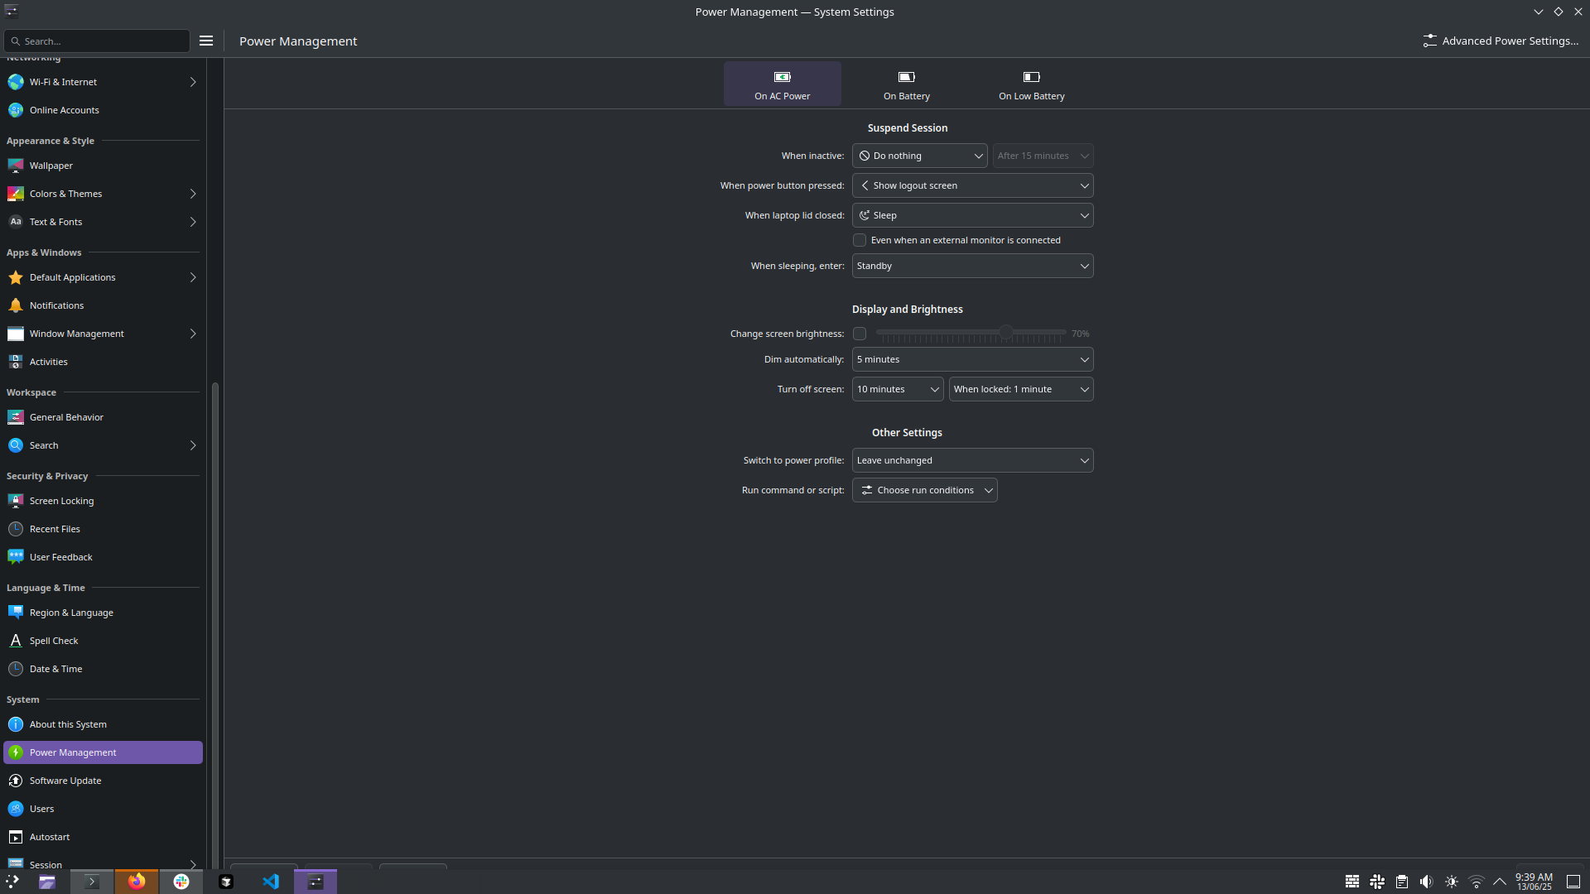Click the Notifications bell icon in sidebar

16,305
